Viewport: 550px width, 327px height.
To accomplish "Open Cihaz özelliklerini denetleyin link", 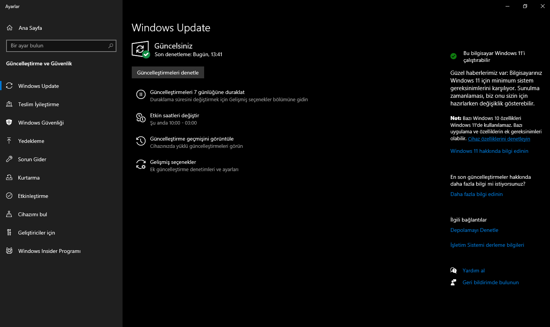I will tap(499, 139).
